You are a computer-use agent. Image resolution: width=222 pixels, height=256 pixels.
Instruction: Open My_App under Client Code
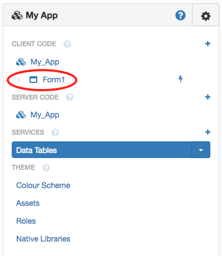pyautogui.click(x=45, y=62)
